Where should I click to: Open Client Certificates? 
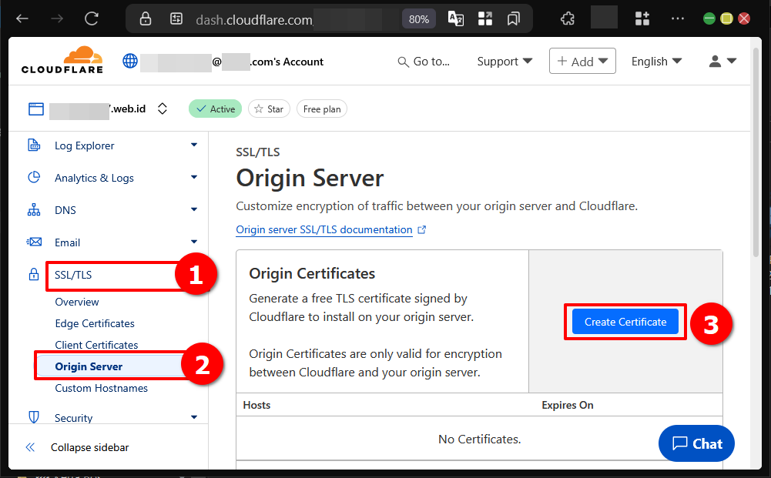pyautogui.click(x=96, y=345)
